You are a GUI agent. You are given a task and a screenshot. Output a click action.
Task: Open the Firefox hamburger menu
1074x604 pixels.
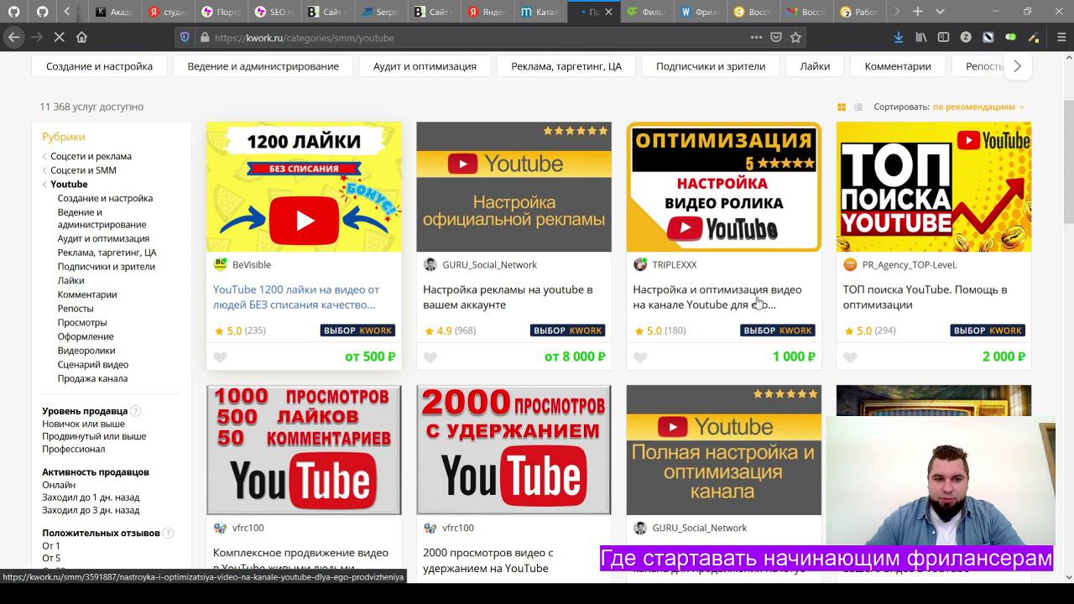click(1061, 37)
